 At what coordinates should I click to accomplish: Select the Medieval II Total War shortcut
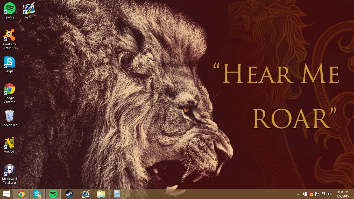[10, 174]
